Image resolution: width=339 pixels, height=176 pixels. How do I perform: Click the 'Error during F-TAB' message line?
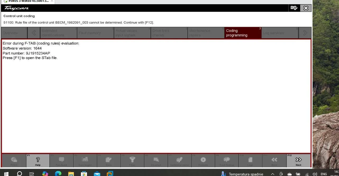coord(41,43)
